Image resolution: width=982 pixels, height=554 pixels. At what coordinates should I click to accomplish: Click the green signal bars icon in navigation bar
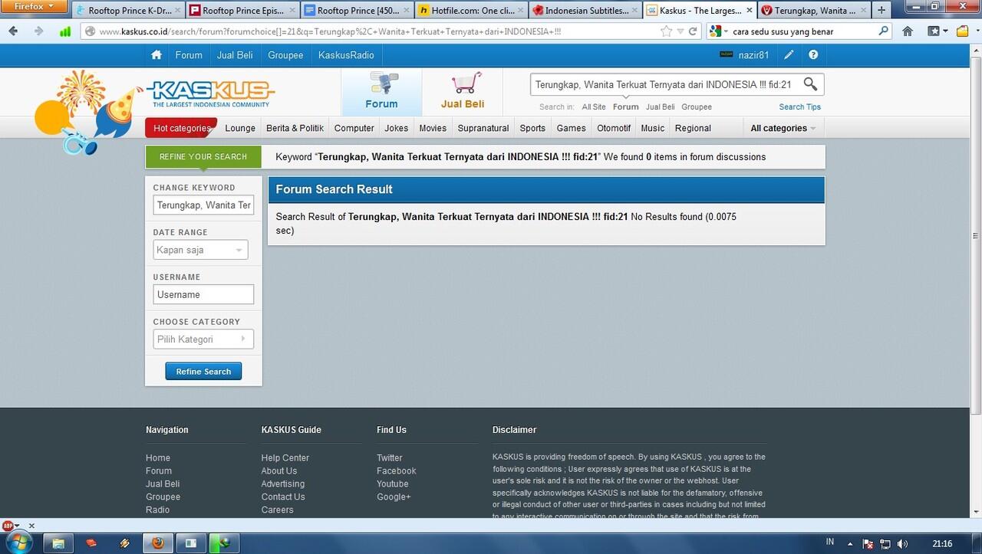[x=65, y=31]
